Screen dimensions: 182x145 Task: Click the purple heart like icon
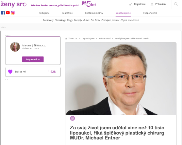coord(10,72)
